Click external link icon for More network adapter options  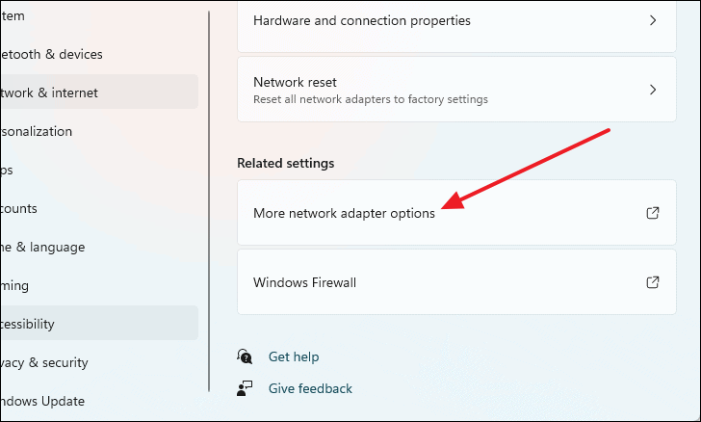(653, 213)
